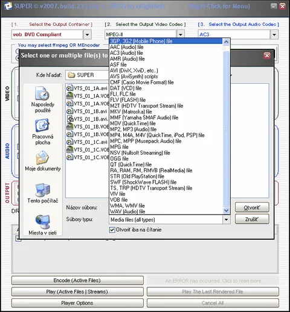Expand Output Container dropdown arrow

click(x=87, y=34)
